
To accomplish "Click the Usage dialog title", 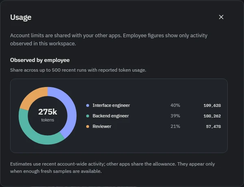I will click(x=21, y=17).
